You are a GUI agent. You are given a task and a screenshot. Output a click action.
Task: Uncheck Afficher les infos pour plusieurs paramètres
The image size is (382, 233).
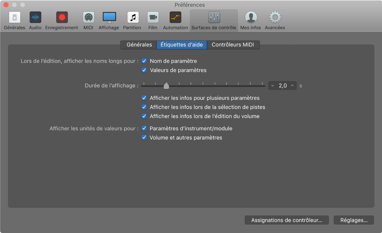[144, 98]
